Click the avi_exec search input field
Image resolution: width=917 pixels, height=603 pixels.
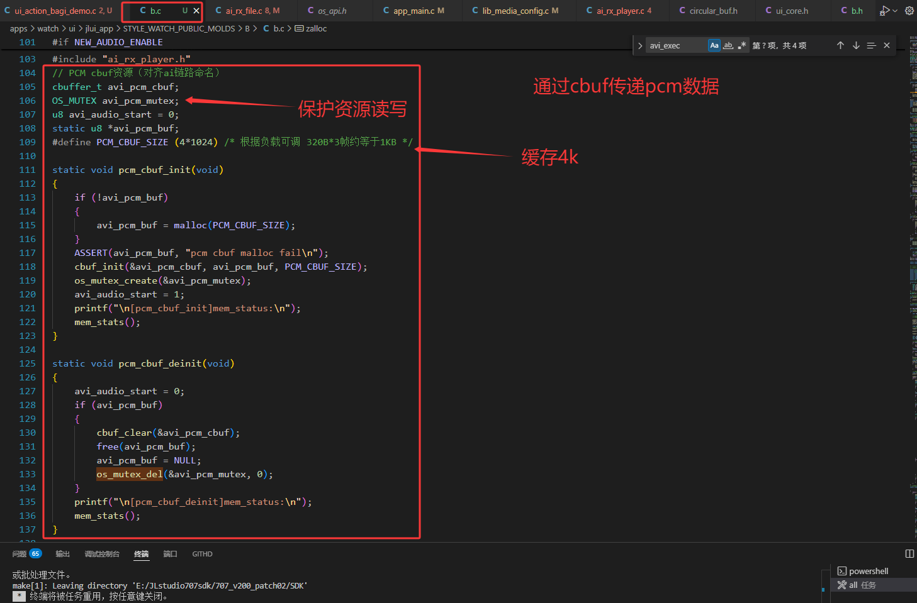(x=677, y=45)
